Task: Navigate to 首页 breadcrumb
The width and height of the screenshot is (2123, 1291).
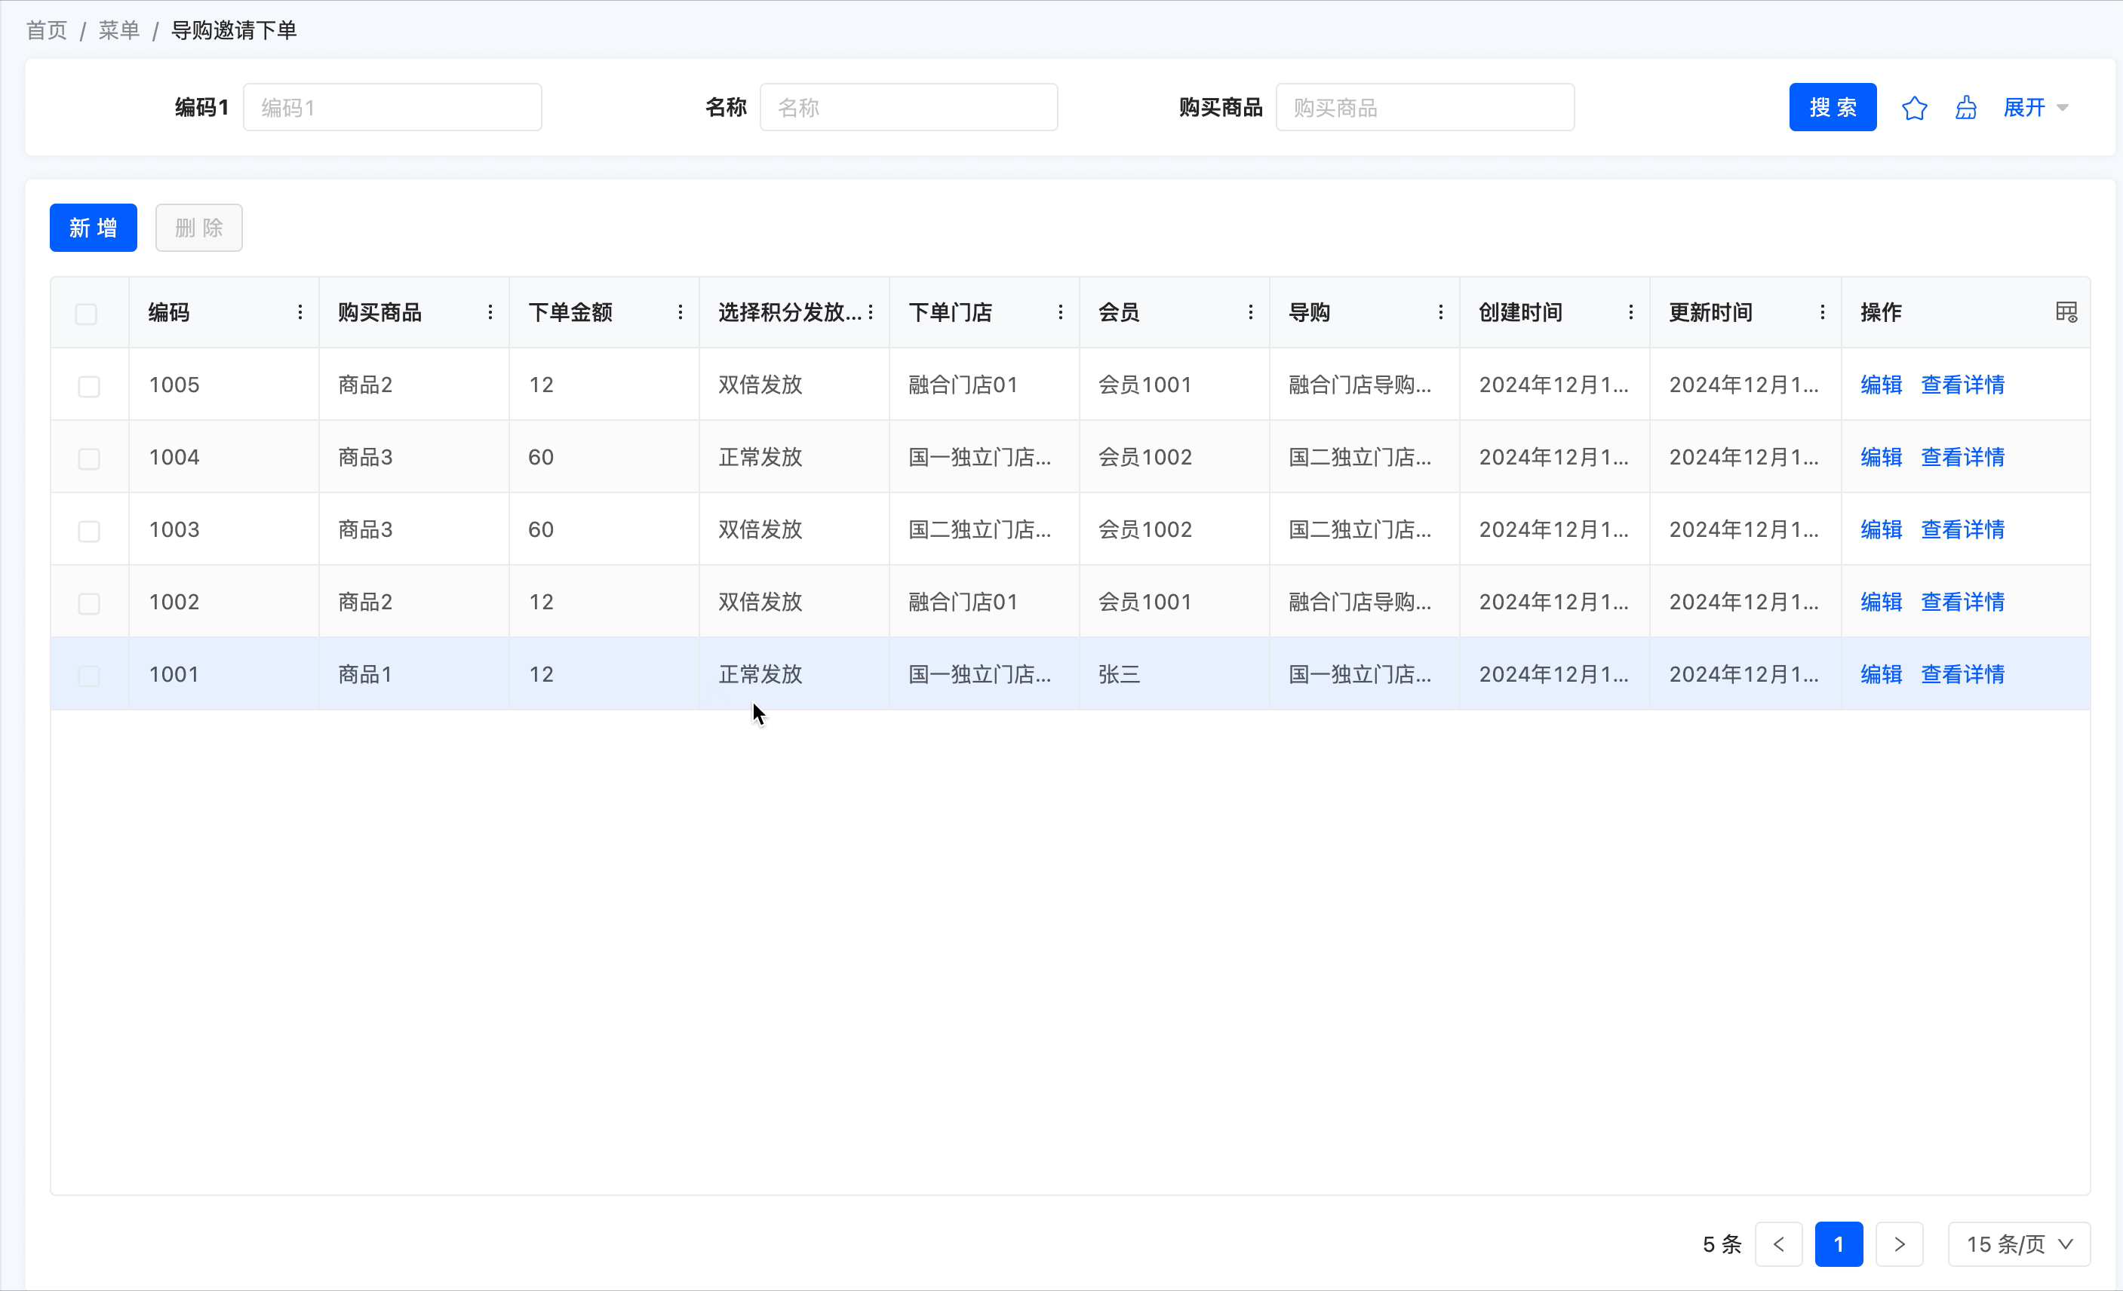Action: pyautogui.click(x=47, y=30)
